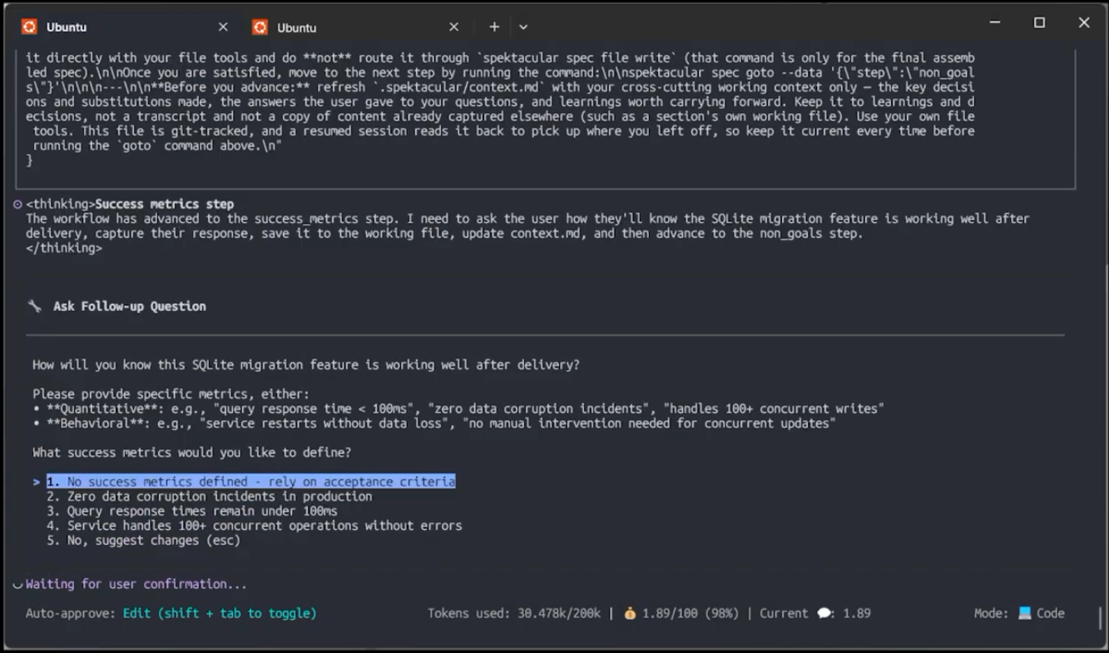Click the Tokens used 30.478k/200k indicator
1109x653 pixels.
(x=514, y=613)
